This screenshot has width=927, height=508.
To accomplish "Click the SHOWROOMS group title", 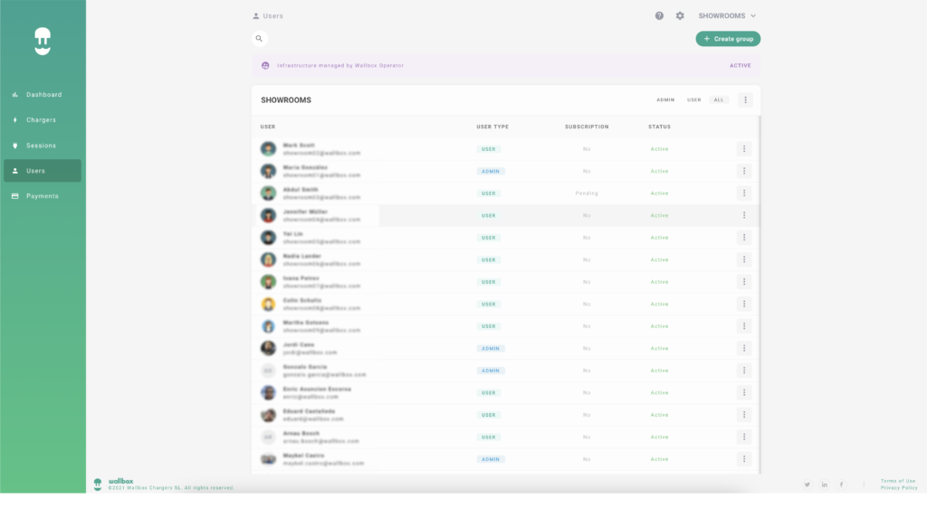I will [x=286, y=100].
